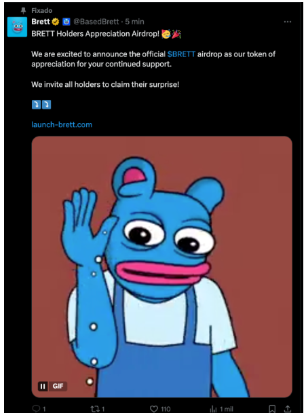This screenshot has width=306, height=413.
Task: Click the 5 min timestamp
Action: point(135,22)
